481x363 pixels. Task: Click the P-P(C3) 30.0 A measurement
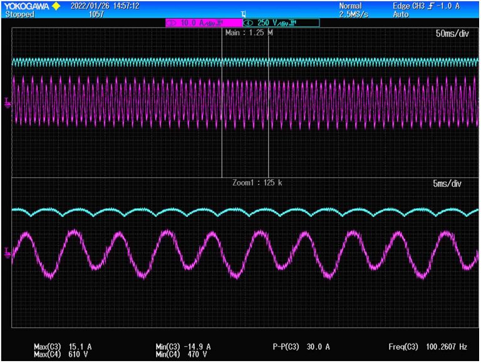coord(301,346)
